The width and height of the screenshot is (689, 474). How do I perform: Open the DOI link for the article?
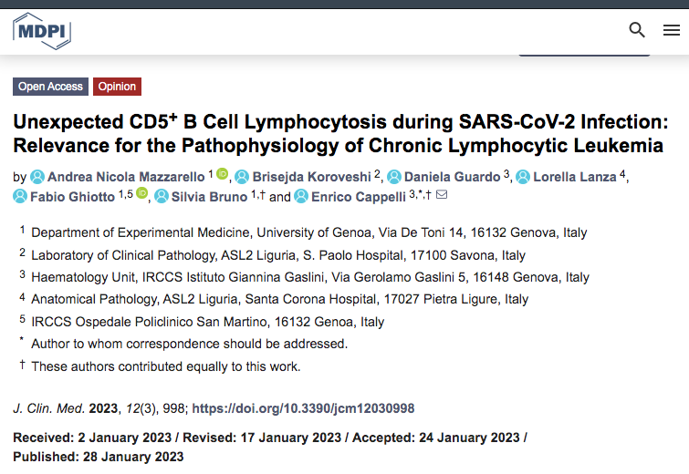[x=303, y=408]
